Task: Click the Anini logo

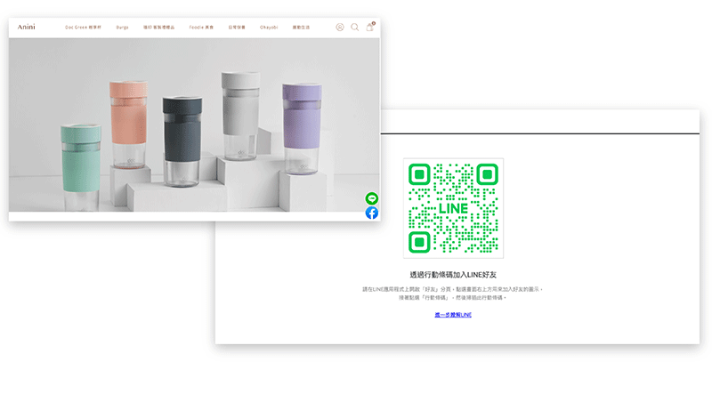Action: (x=27, y=28)
